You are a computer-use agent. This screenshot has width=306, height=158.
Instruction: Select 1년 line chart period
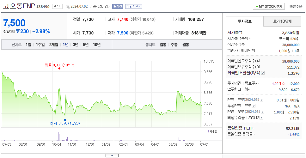65,45
